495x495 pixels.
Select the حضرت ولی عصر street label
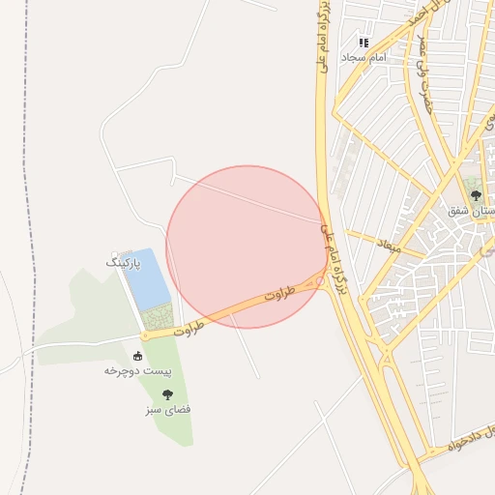[423, 74]
